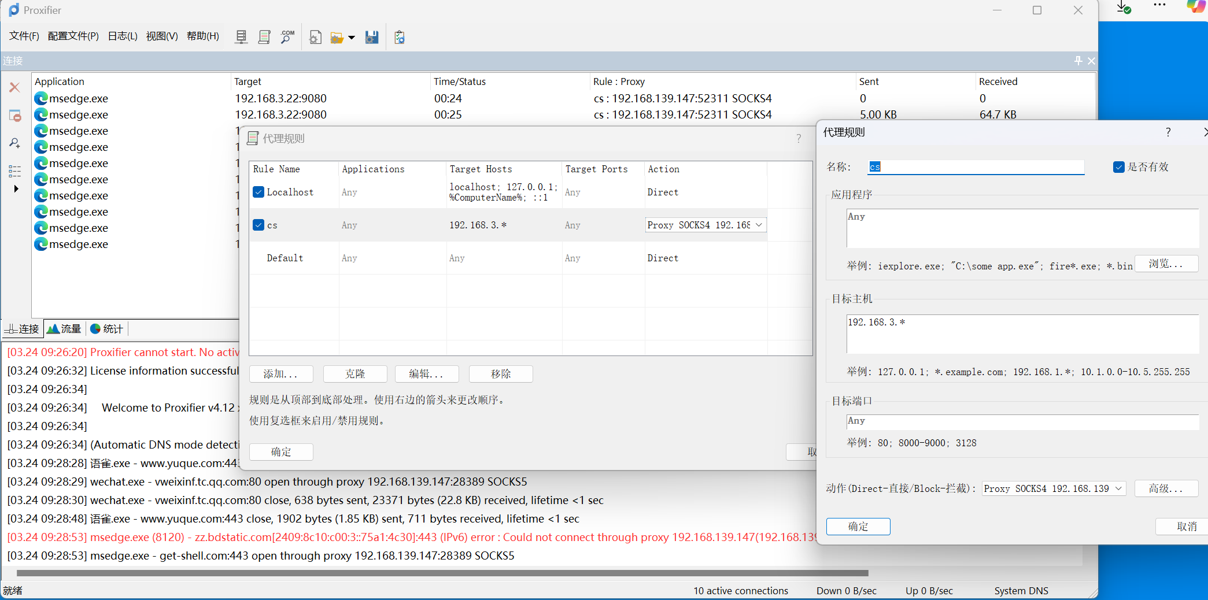Expand sidebar with the black arrow
The image size is (1208, 600).
pyautogui.click(x=16, y=188)
